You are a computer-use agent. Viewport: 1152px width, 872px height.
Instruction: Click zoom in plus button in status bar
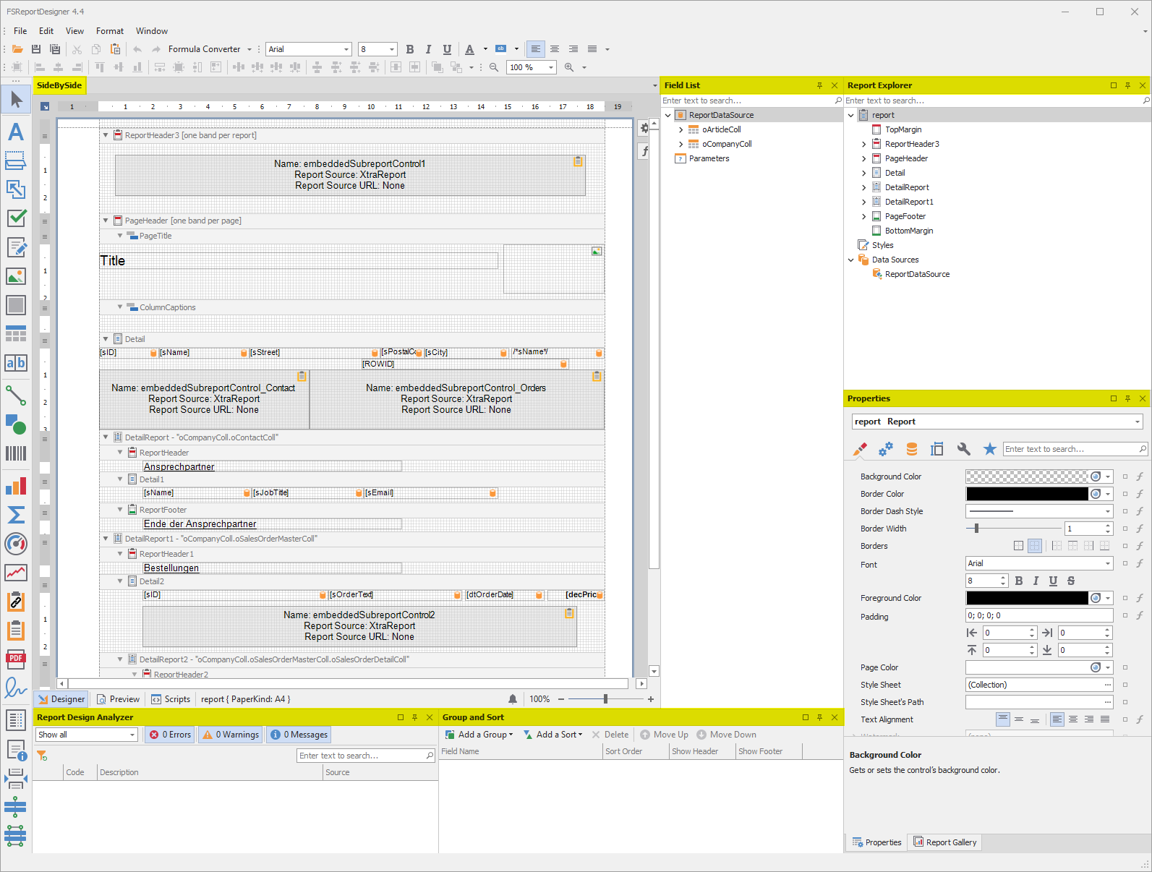(651, 699)
